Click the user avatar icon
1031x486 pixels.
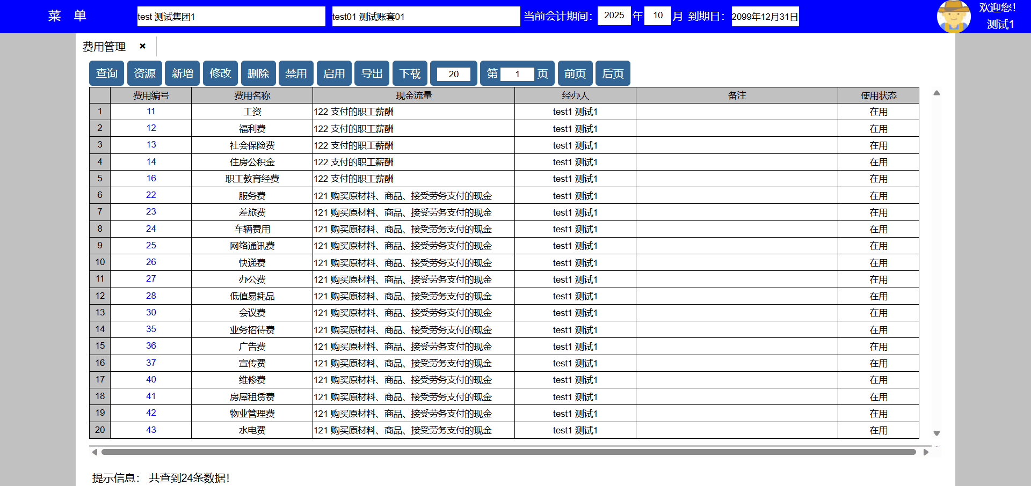pos(953,17)
